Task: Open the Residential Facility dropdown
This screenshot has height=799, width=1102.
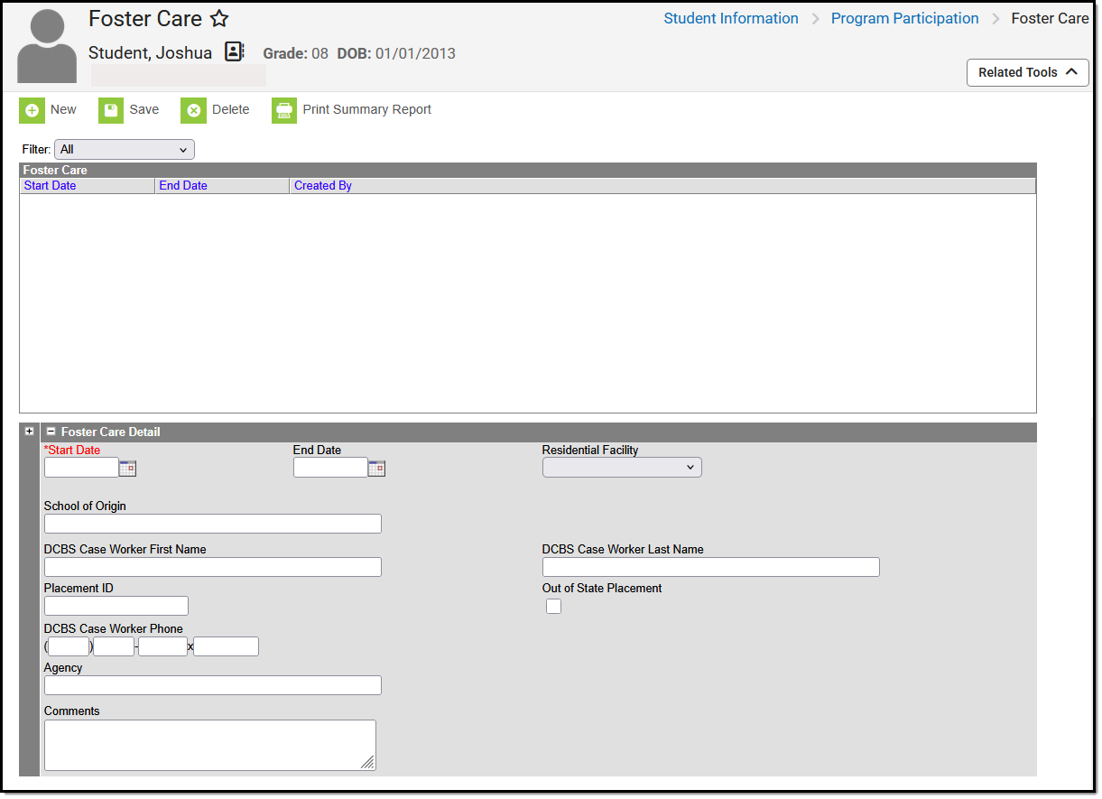Action: pos(622,467)
